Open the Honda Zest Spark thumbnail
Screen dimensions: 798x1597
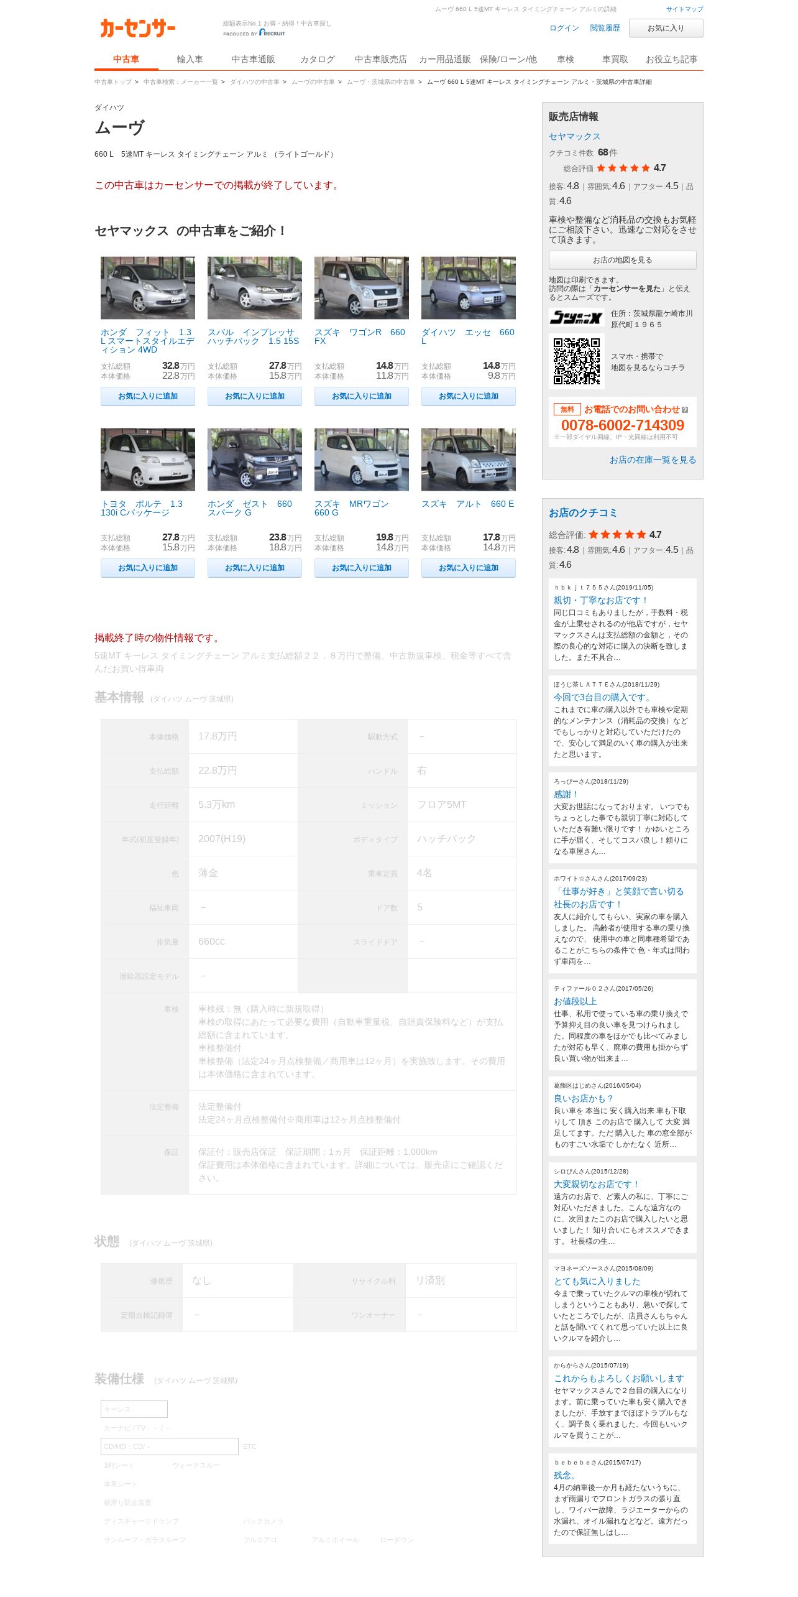click(x=255, y=460)
